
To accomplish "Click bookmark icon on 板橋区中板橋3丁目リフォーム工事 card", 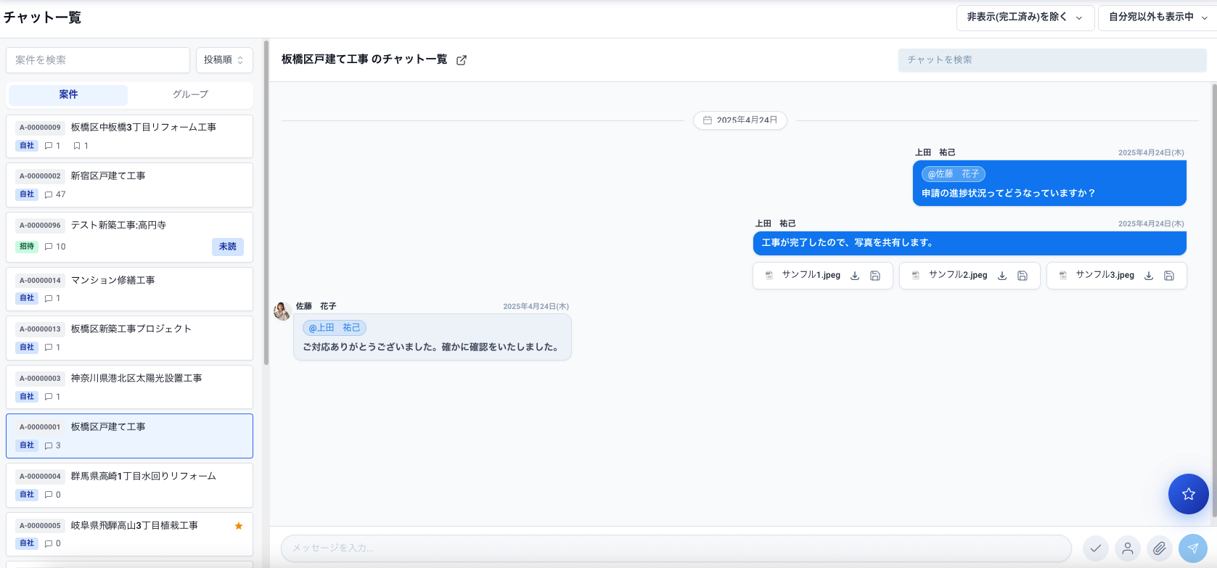I will pyautogui.click(x=77, y=146).
